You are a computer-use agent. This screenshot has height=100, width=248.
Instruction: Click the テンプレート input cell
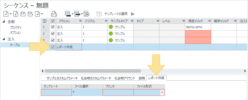(56, 93)
